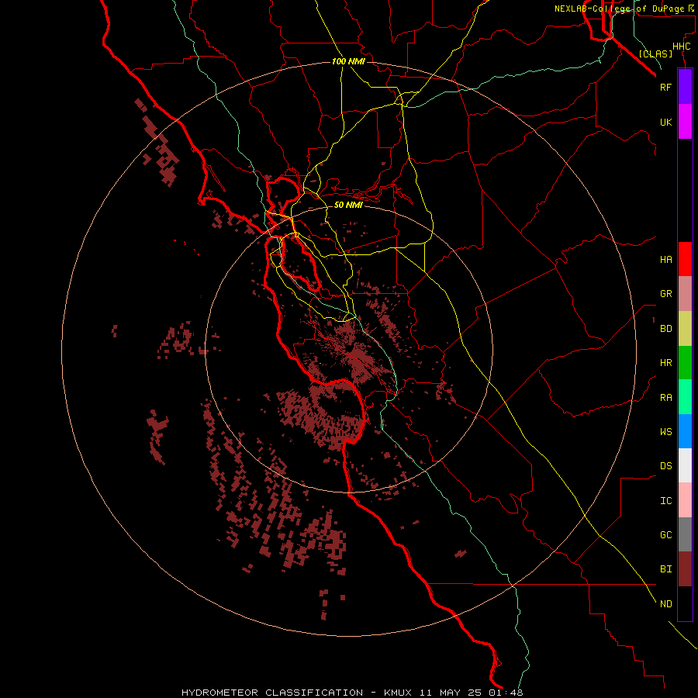This screenshot has height=698, width=698.
Task: Click the pinkish GR legend swatch
Action: coord(685,294)
